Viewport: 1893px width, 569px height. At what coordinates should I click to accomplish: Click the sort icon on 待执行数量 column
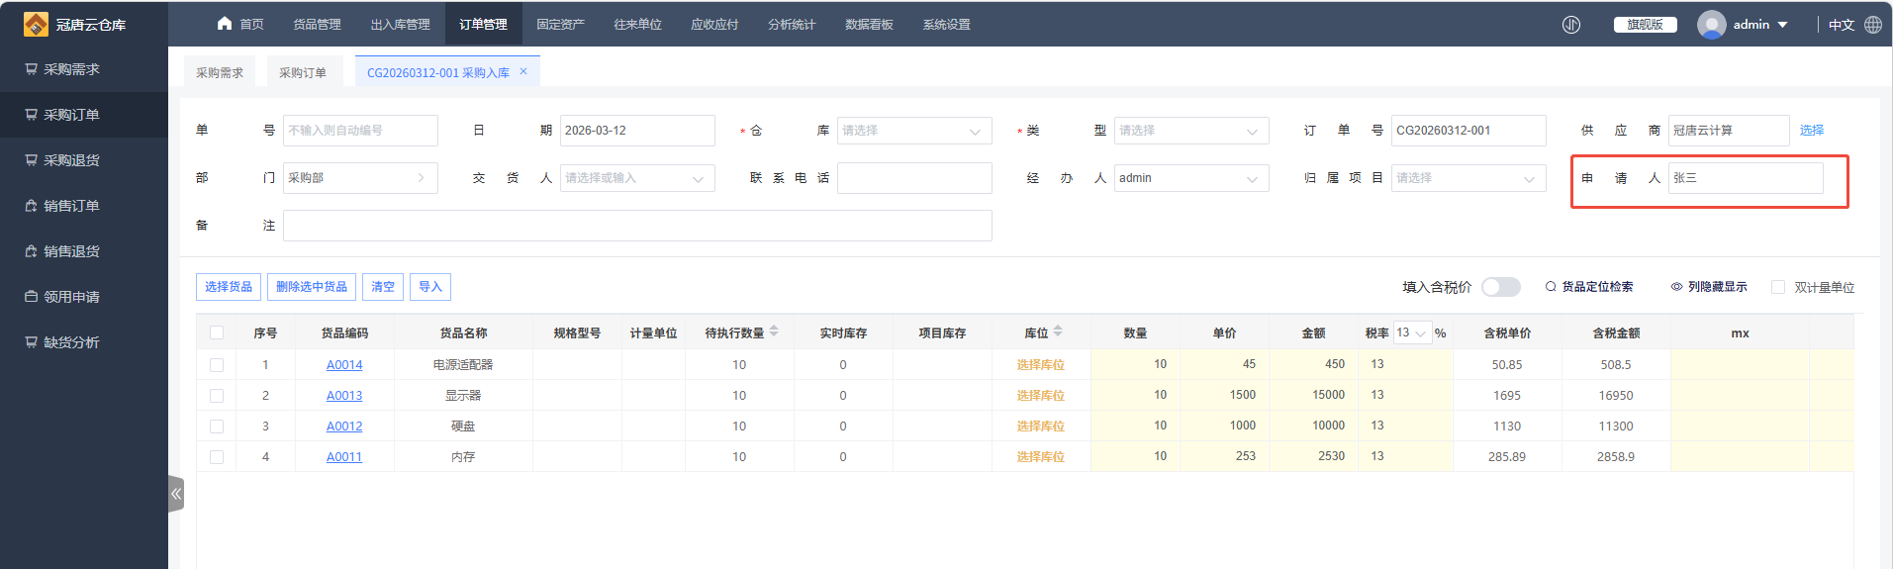click(x=774, y=332)
